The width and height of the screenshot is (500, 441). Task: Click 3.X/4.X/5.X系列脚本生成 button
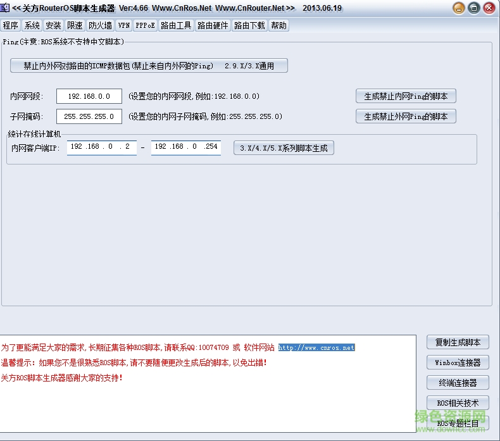tap(284, 148)
